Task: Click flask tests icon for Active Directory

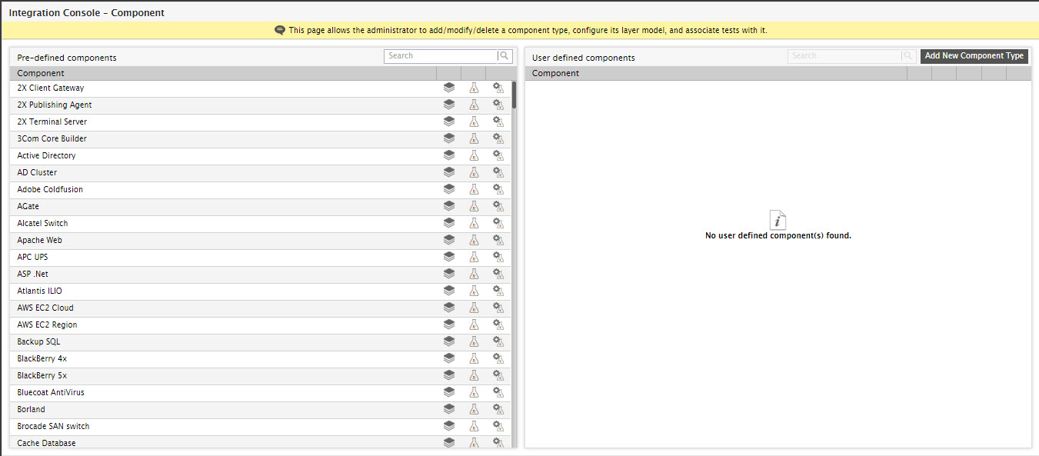Action: [474, 155]
